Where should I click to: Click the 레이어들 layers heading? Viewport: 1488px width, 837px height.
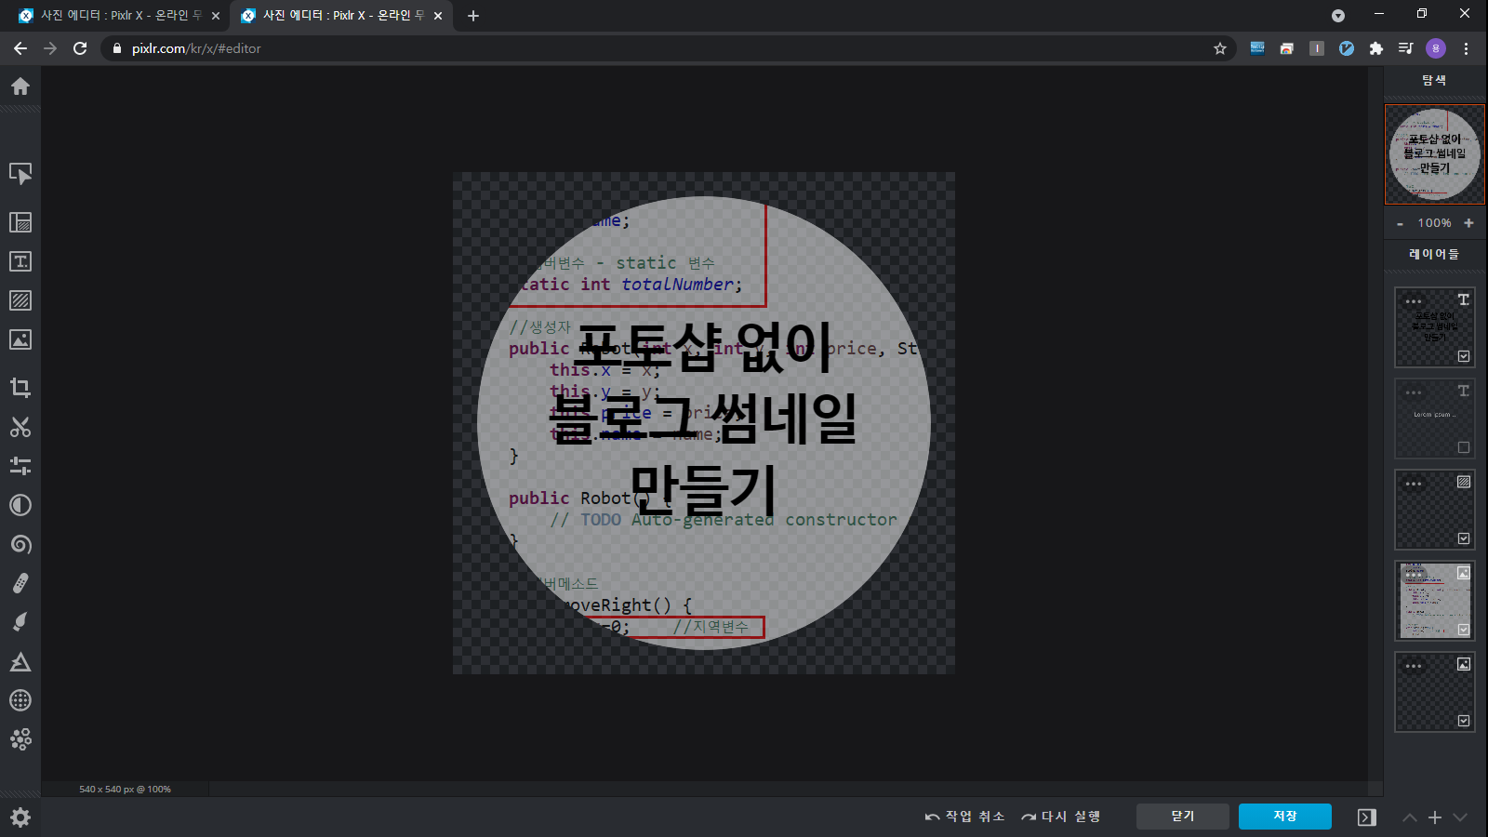(1434, 254)
